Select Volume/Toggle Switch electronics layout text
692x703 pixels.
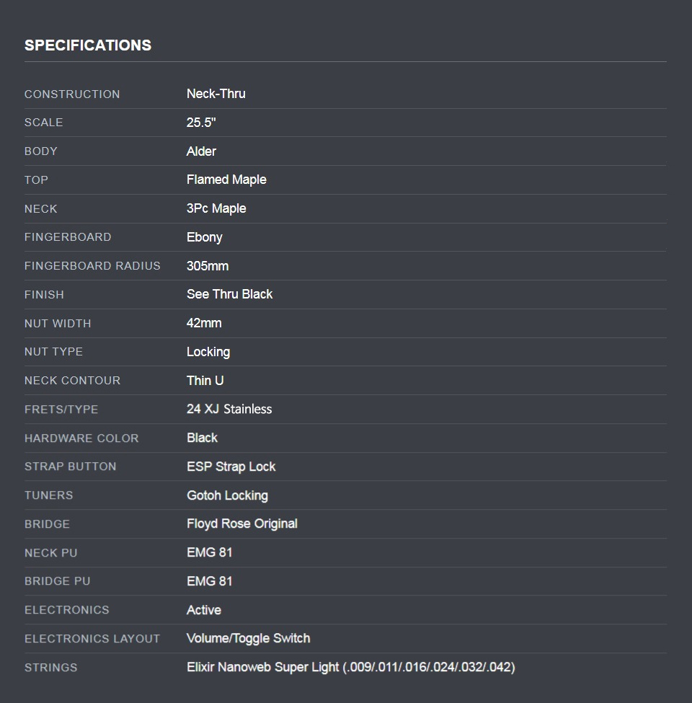point(248,638)
